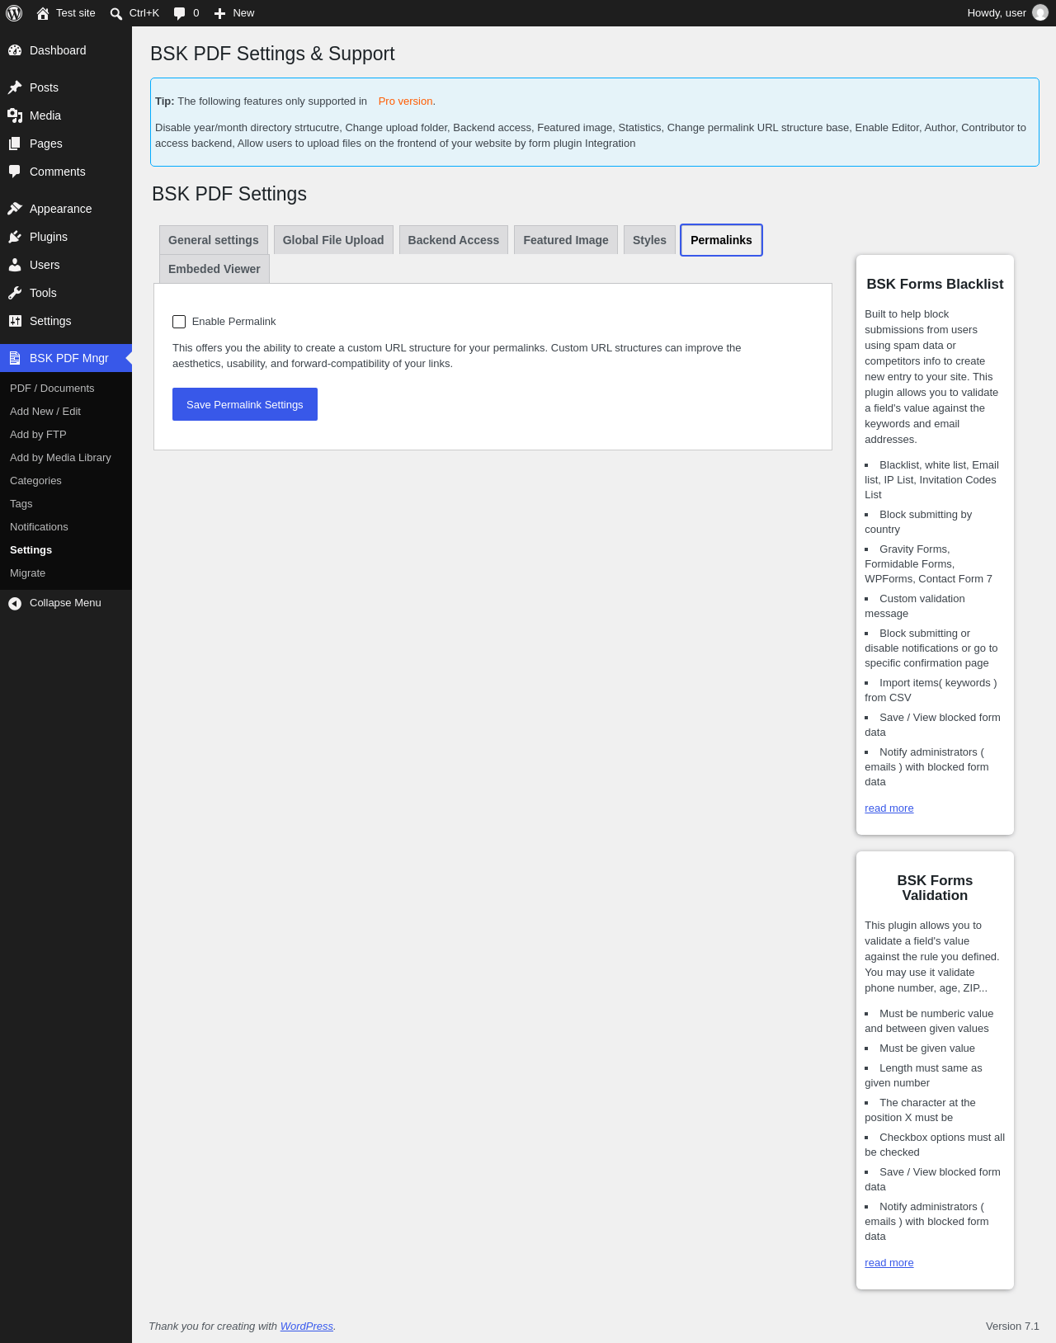Switch to the General settings tab
This screenshot has height=1343, width=1056.
pos(214,240)
